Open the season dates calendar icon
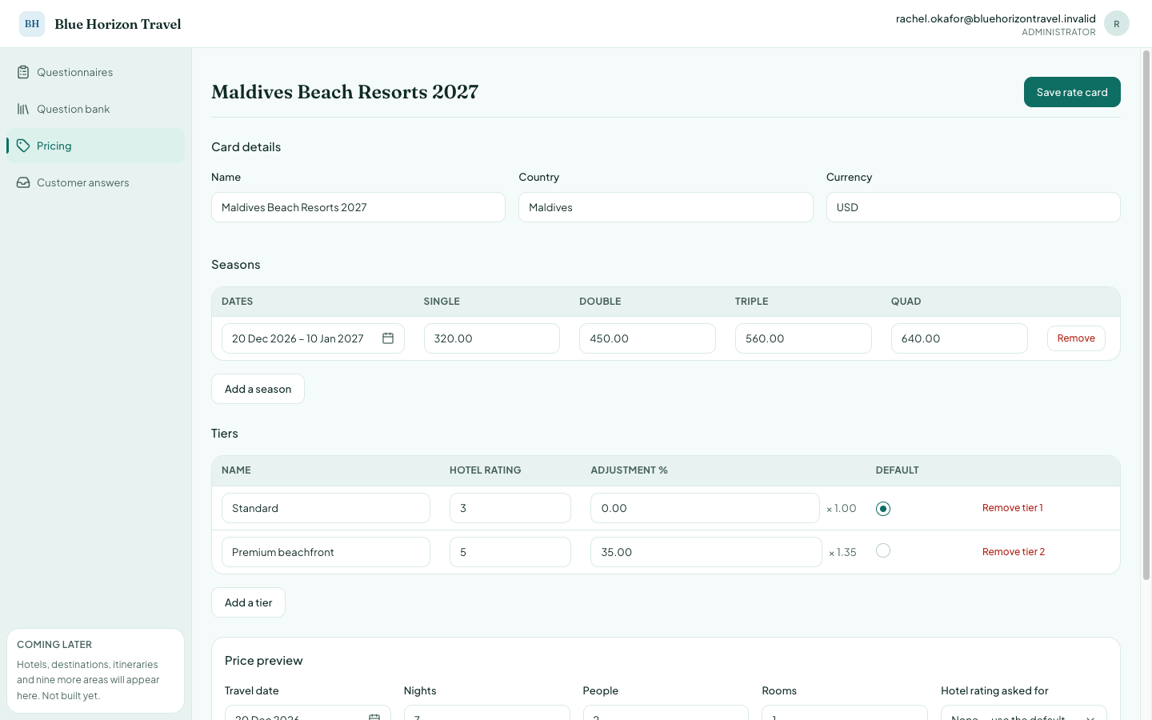Image resolution: width=1152 pixels, height=720 pixels. pos(388,338)
